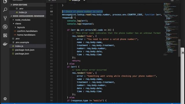
Task: Open the Source Control view
Action: (x=5, y=18)
